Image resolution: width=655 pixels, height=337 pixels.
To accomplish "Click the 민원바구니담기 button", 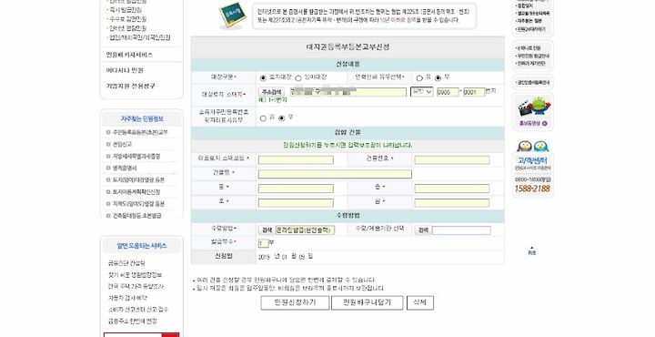I will point(368,302).
